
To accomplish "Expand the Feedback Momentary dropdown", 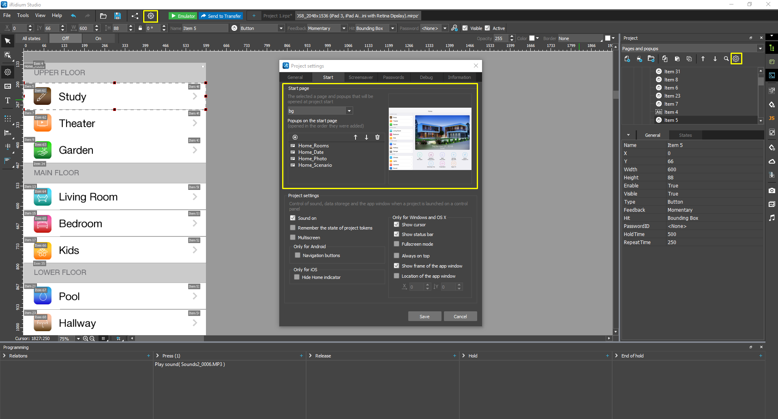I will point(344,28).
